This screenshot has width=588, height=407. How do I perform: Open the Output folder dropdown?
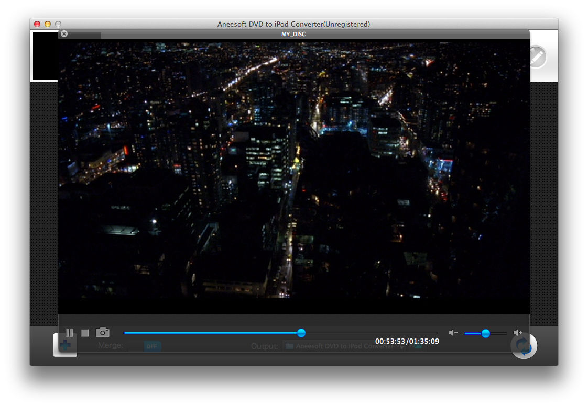[402, 346]
